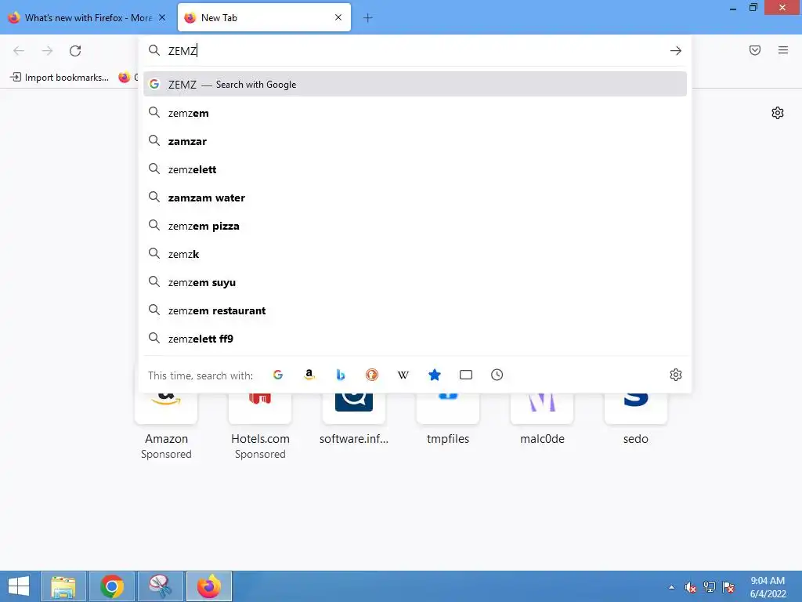Viewport: 802px width, 602px height.
Task: Search history using the clock icon
Action: (x=497, y=375)
